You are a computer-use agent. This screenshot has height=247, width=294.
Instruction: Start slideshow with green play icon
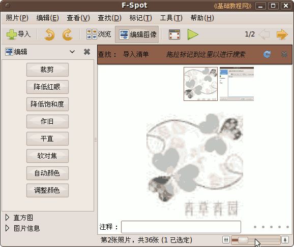(193, 34)
